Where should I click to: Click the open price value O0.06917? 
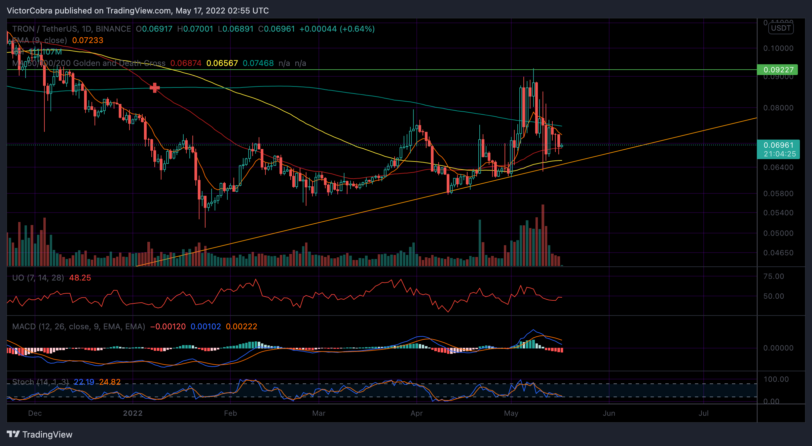coord(154,29)
